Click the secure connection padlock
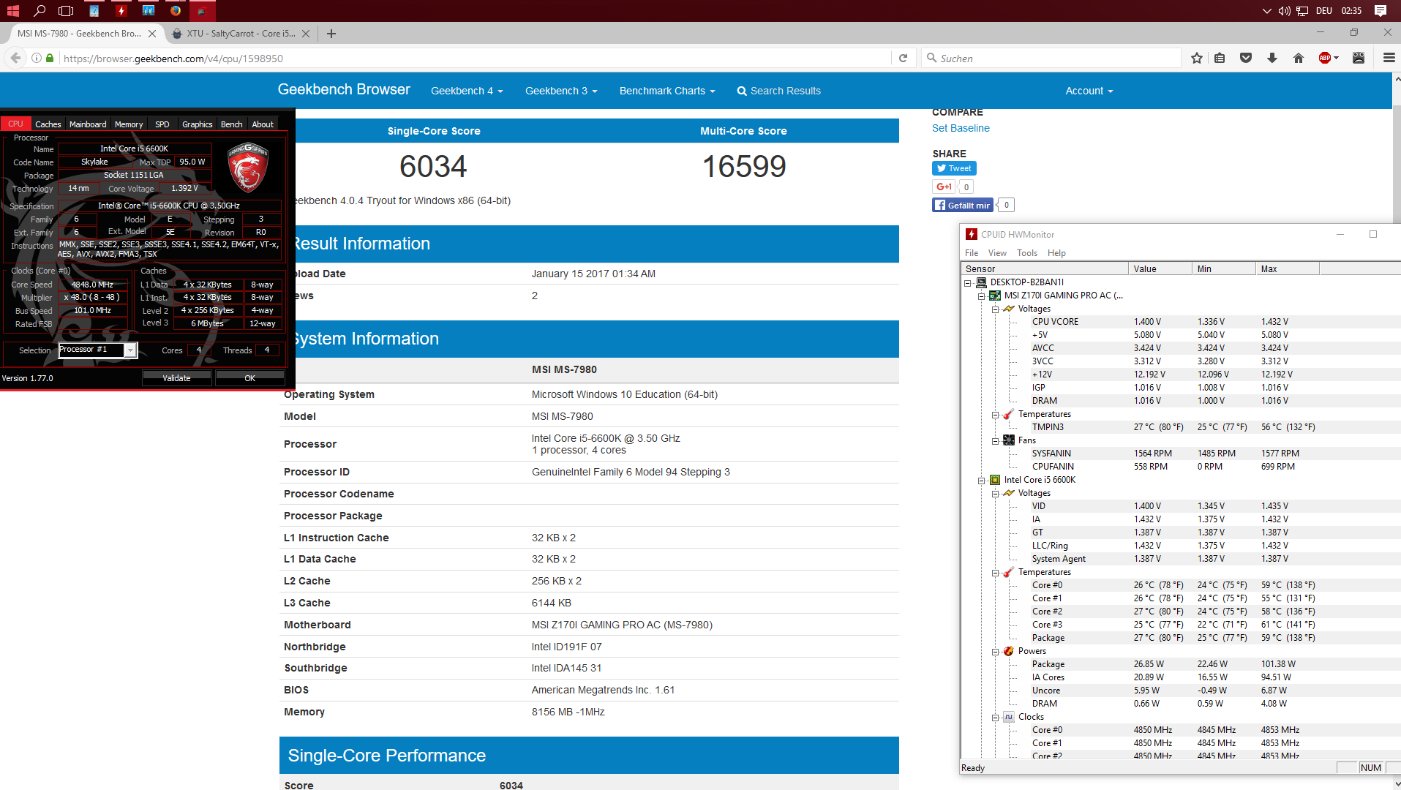The image size is (1401, 790). click(x=50, y=59)
